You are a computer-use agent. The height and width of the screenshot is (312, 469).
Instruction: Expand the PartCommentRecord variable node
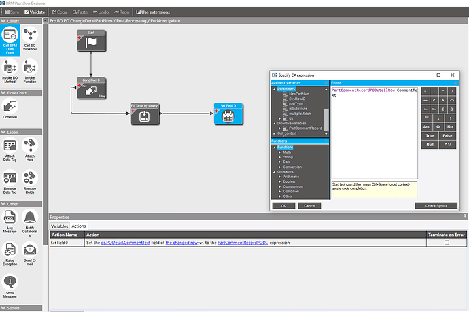(279, 128)
